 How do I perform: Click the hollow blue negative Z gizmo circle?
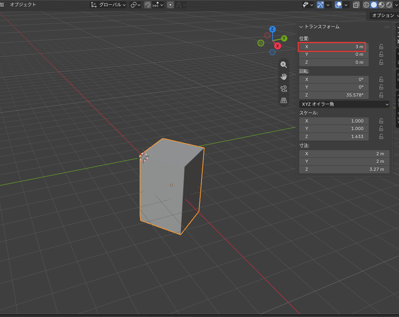pos(273,52)
